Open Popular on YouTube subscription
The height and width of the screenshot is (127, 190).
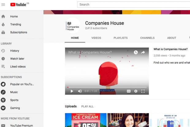[21, 84]
